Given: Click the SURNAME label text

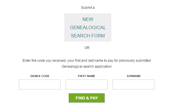Looking at the screenshot, I should click(x=134, y=76).
